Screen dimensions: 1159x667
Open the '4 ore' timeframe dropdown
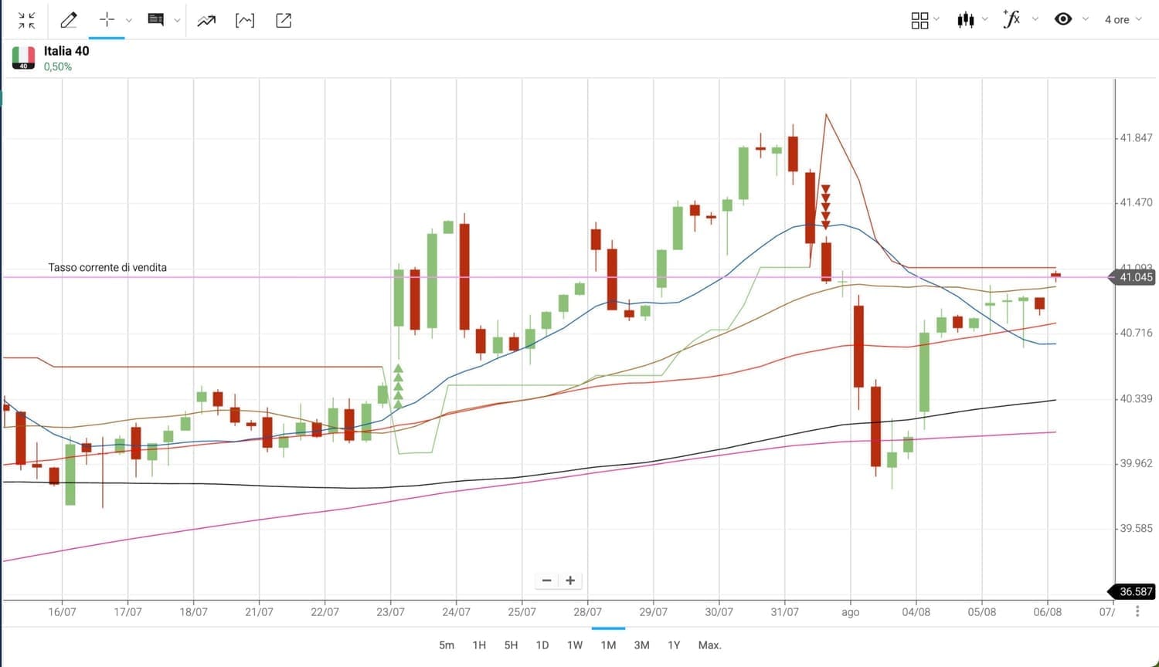1123,19
